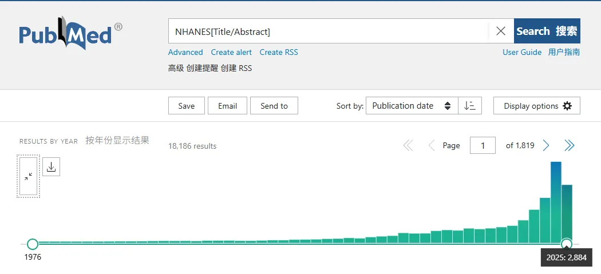Click the Search button
Image resolution: width=601 pixels, height=274 pixels.
(547, 31)
